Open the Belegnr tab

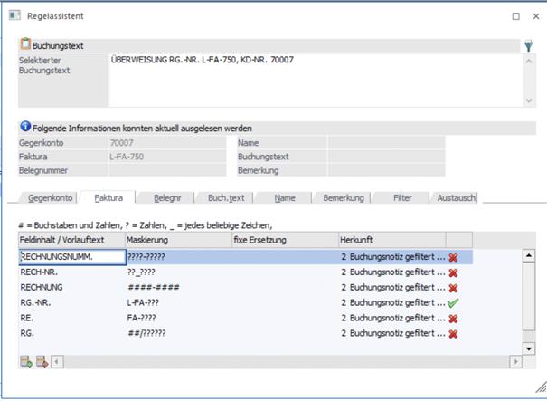[x=167, y=197]
